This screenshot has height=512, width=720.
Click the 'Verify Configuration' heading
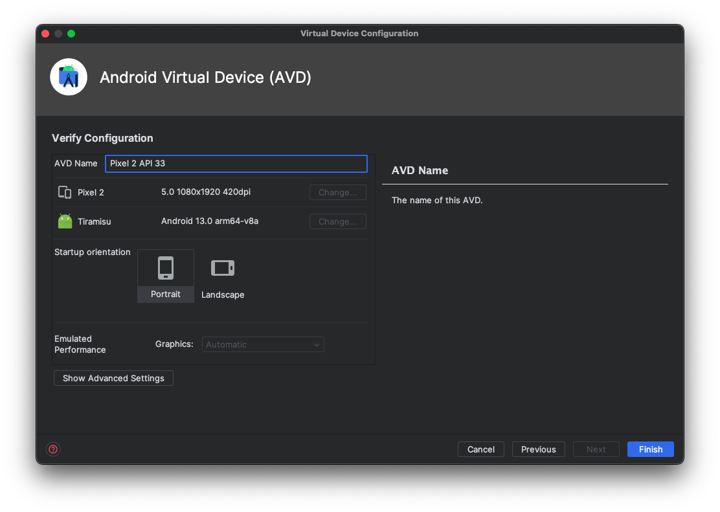coord(102,139)
